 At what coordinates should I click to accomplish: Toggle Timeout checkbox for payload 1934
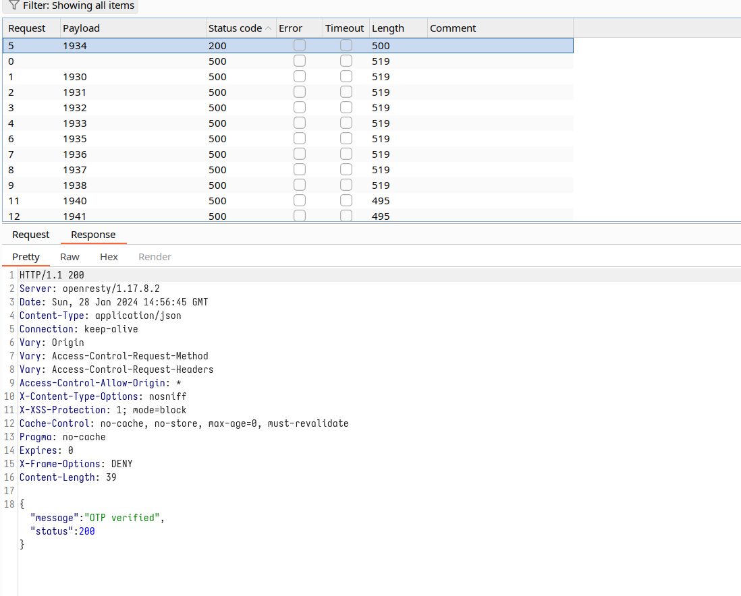346,46
